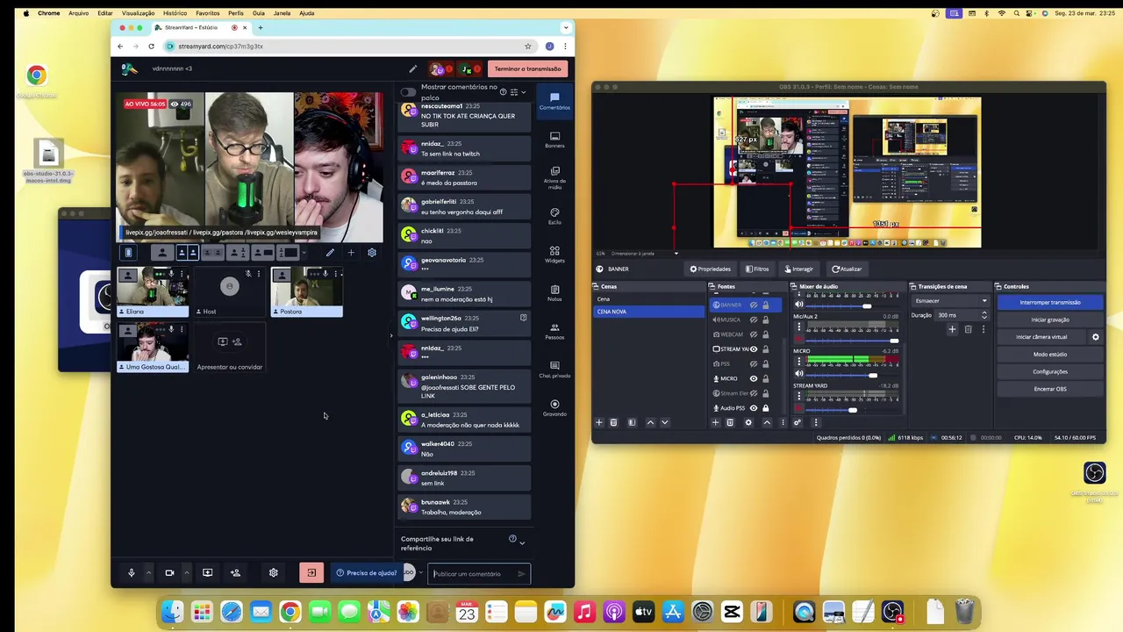
Task: Open the Finder icon in the Dock
Action: coord(173,612)
